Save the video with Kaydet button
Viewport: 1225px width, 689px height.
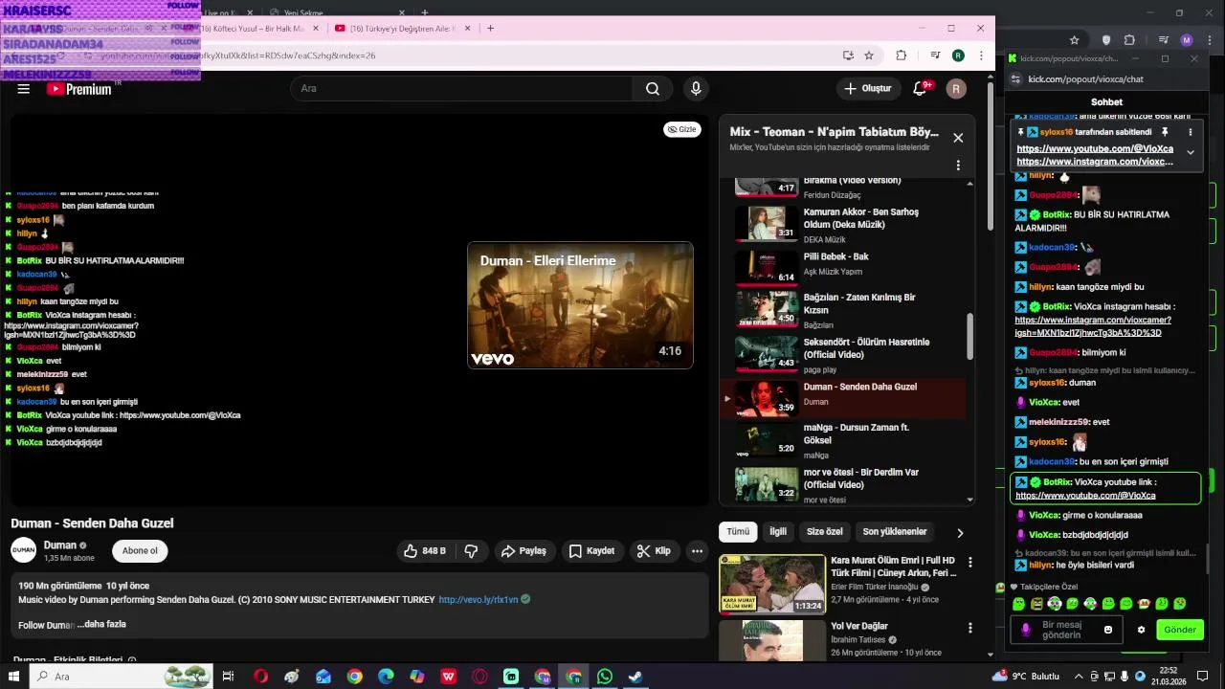tap(591, 551)
